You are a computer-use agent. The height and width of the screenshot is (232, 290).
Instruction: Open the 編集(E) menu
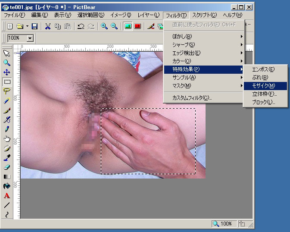click(40, 15)
